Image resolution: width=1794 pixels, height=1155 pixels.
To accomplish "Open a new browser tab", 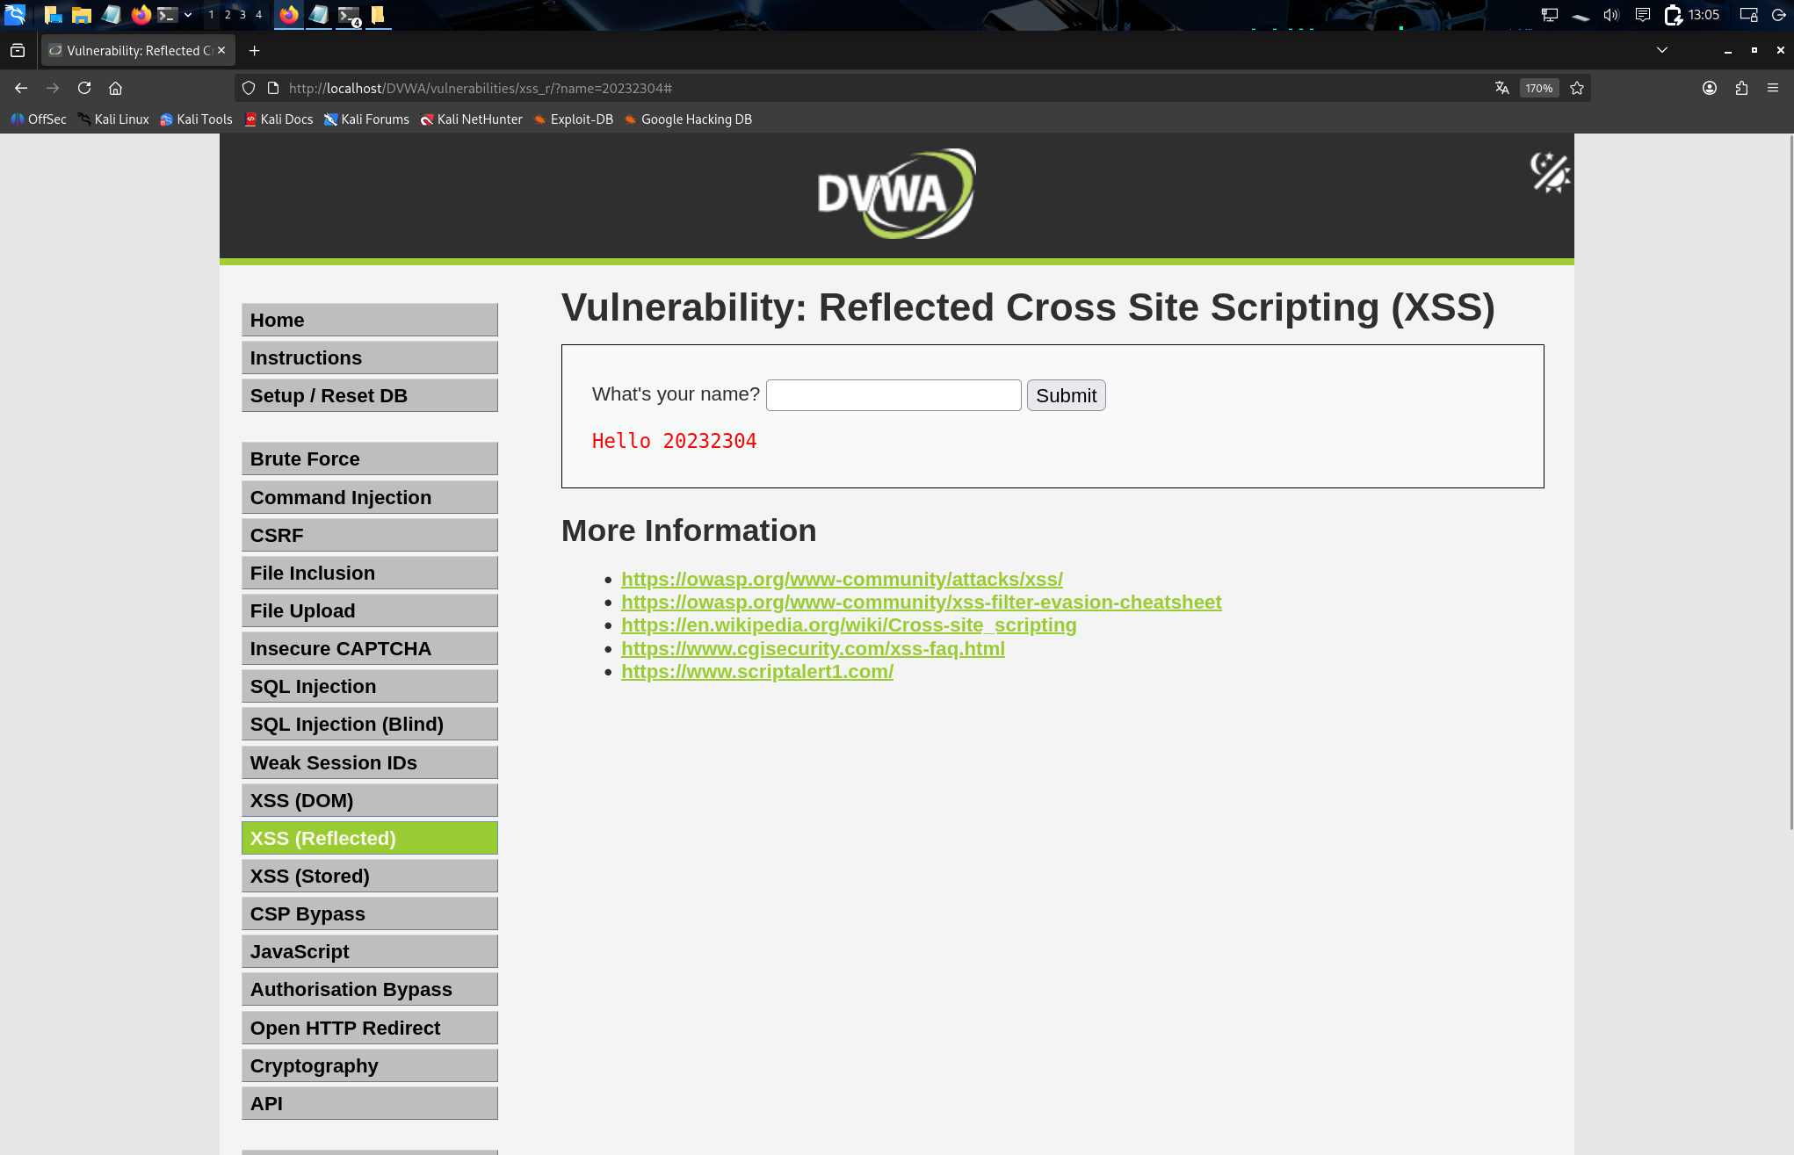I will click(x=254, y=50).
